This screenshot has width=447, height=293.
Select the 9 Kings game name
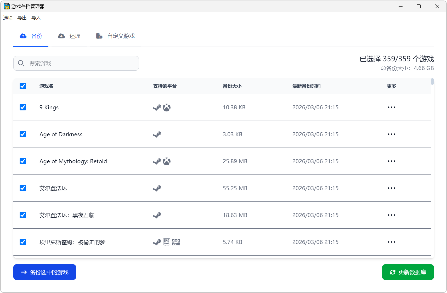(49, 107)
